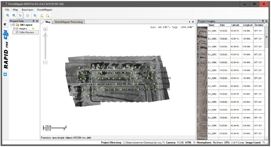Open the Map menu
This screenshot has height=147, width=271.
[x=15, y=10]
